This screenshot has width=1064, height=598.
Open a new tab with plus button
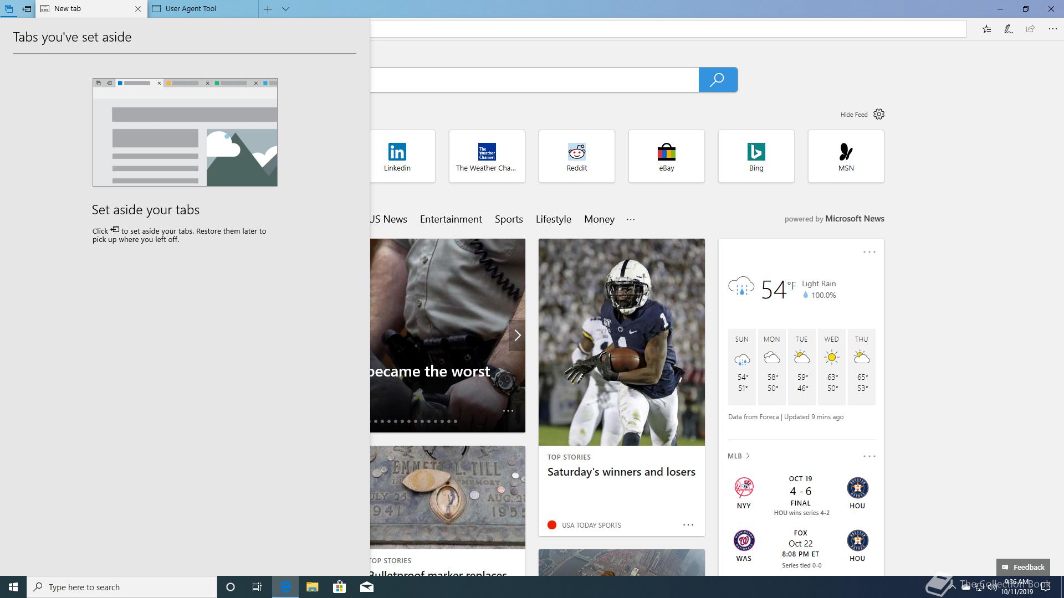(x=268, y=9)
